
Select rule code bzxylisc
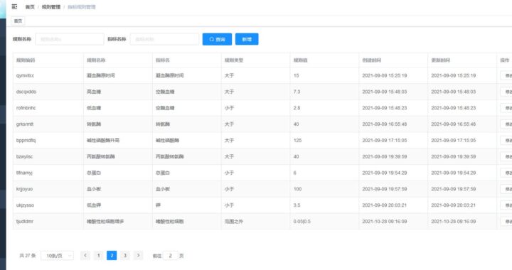24,156
